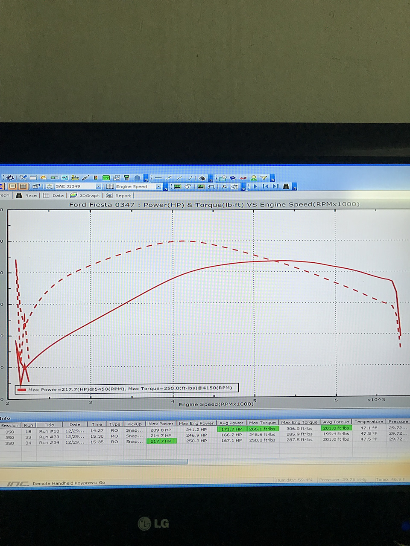410x546 pixels.
Task: Click the red car icon in the toolbar
Action: [x=243, y=178]
